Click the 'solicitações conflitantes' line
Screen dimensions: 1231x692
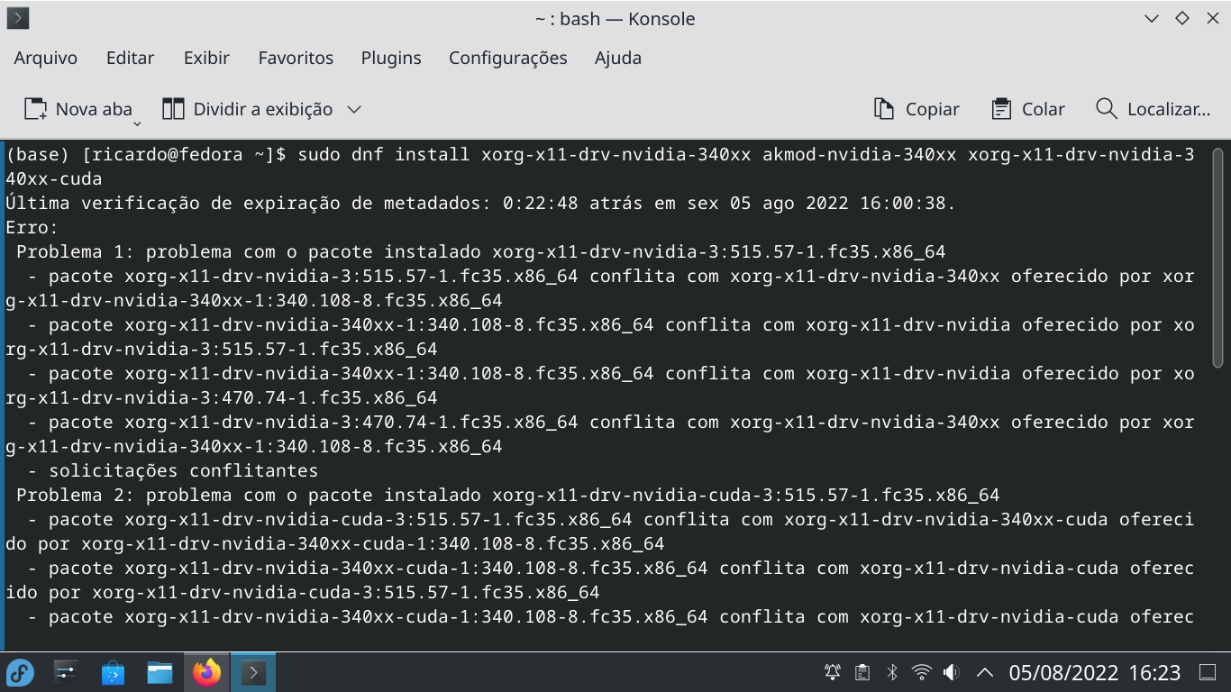coord(184,470)
